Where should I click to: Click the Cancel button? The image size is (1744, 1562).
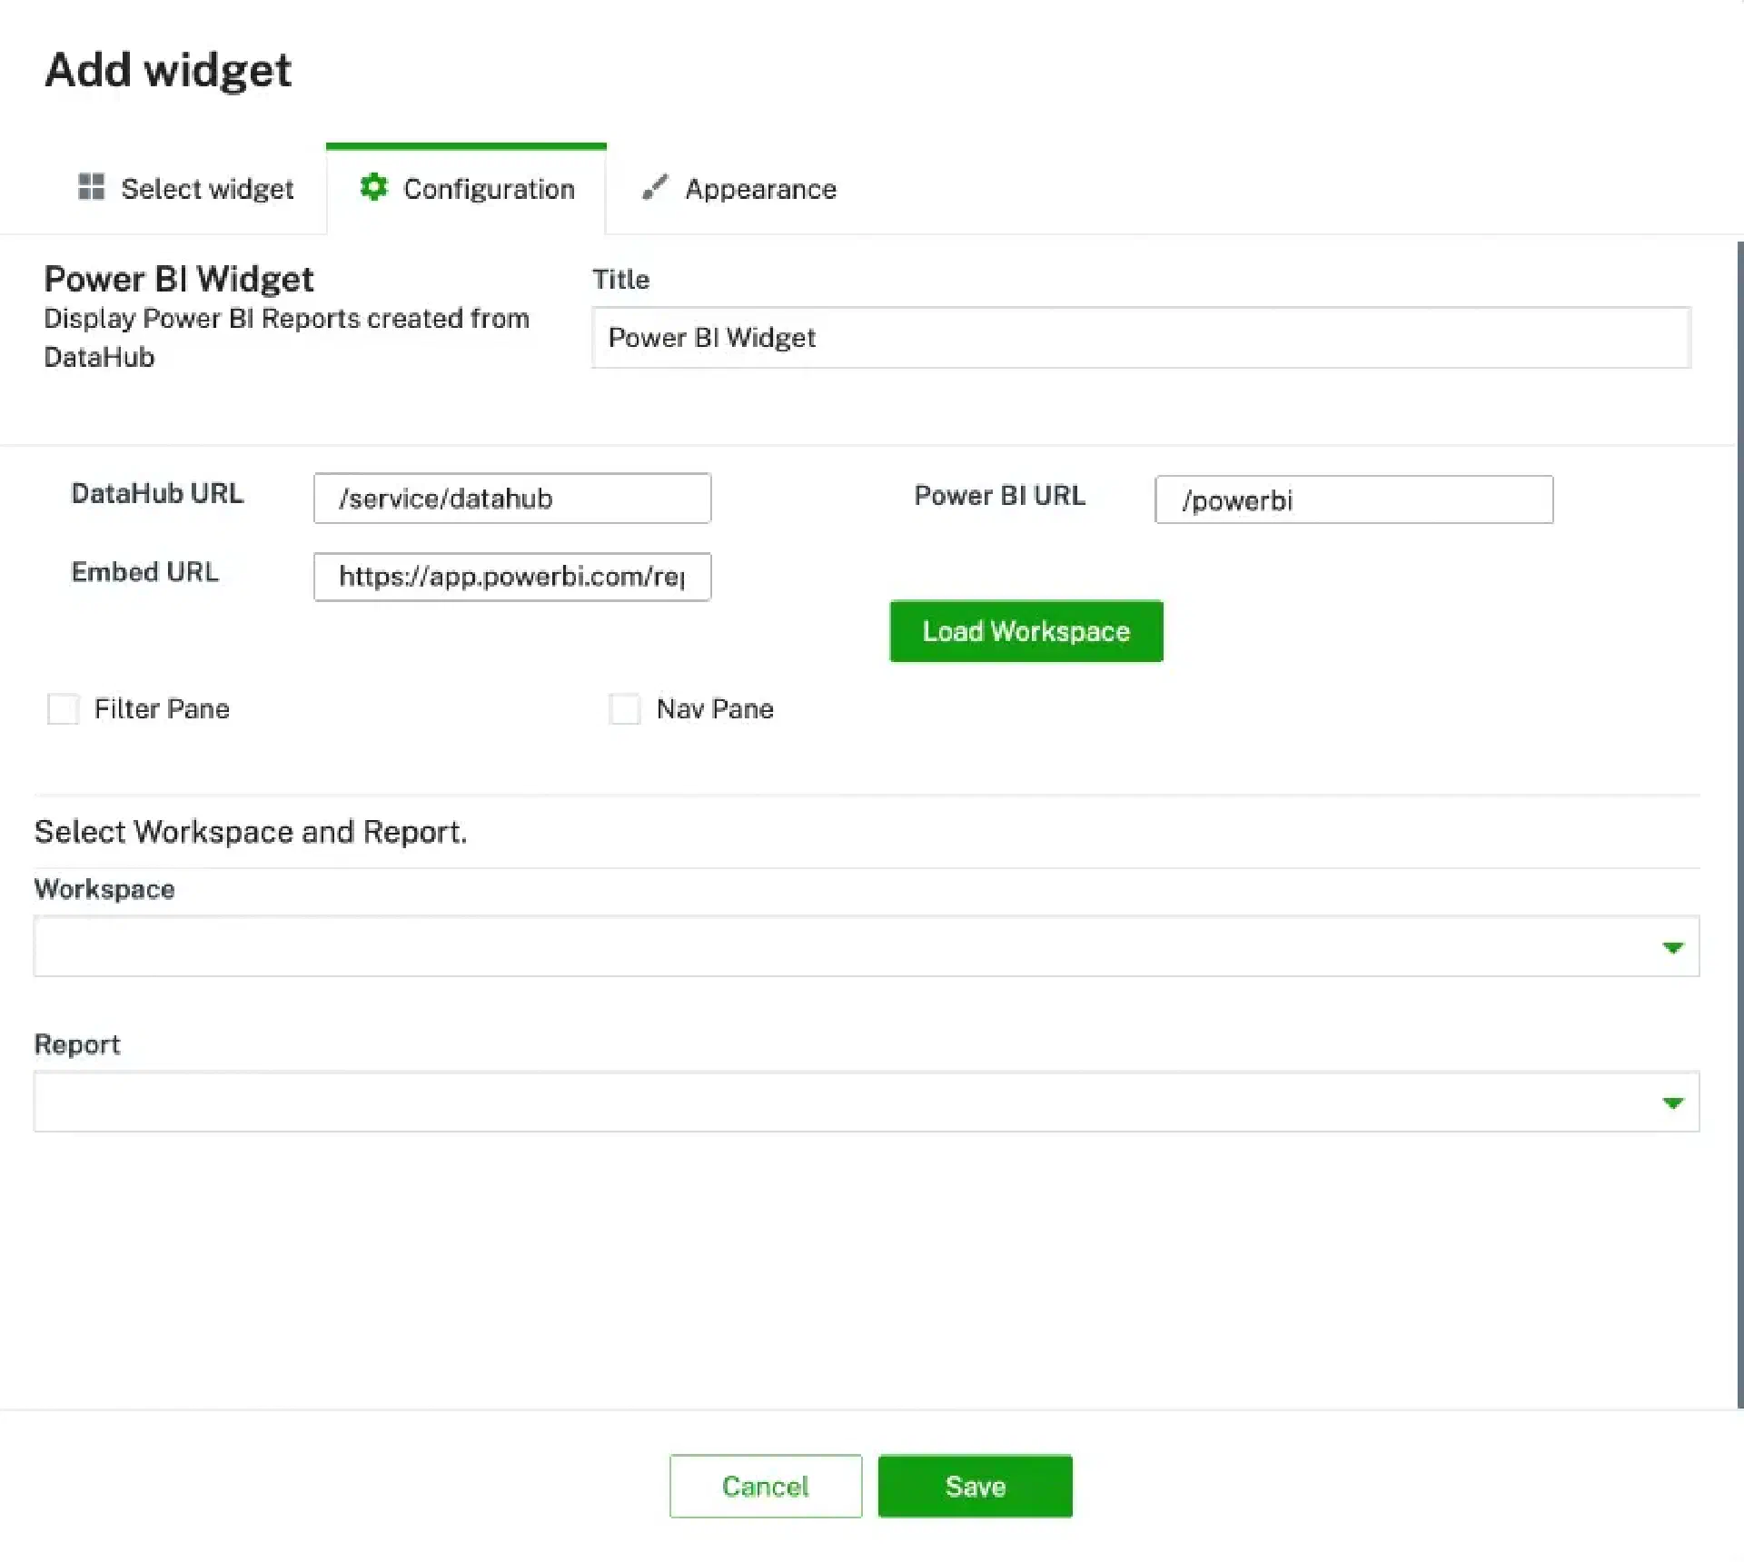point(765,1486)
